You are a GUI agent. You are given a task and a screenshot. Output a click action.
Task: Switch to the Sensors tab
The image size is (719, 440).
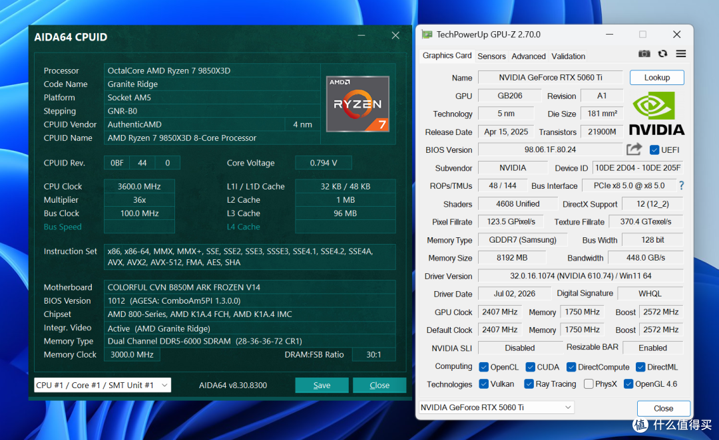pos(491,56)
